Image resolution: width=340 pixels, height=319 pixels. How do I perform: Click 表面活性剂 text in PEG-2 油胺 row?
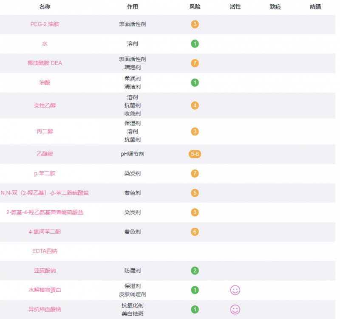133,24
